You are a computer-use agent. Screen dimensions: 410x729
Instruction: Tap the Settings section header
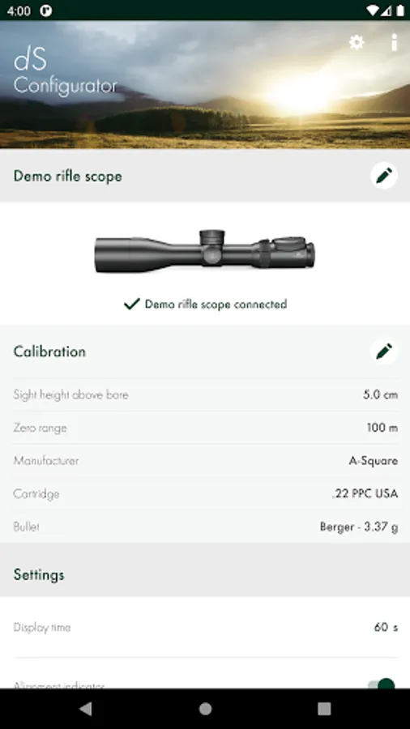39,574
